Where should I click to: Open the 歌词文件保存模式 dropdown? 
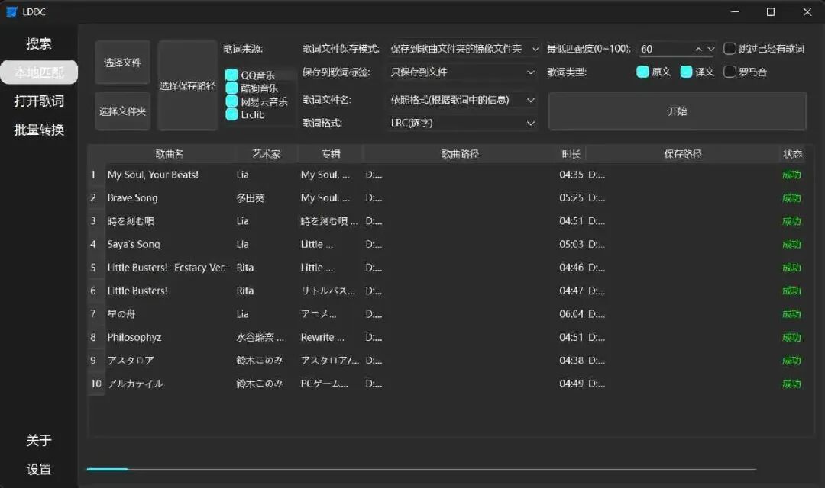coord(463,49)
